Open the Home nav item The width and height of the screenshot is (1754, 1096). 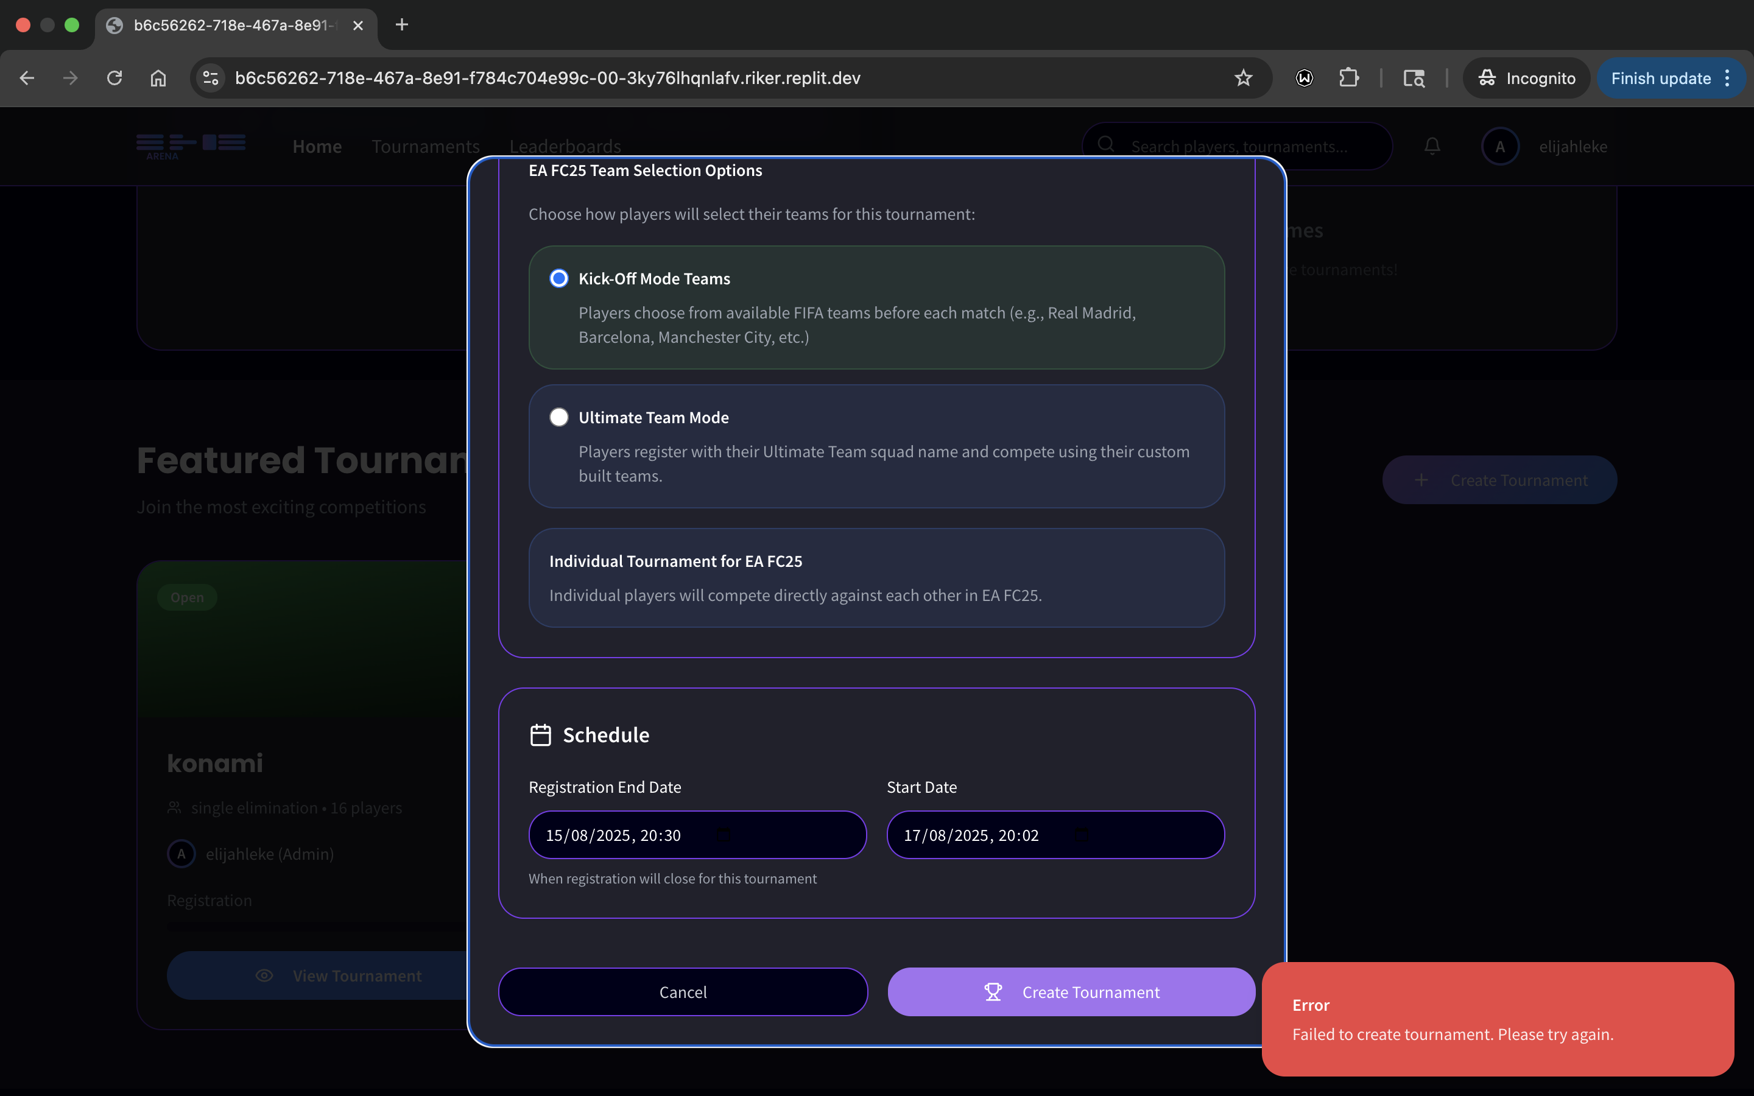(x=317, y=146)
